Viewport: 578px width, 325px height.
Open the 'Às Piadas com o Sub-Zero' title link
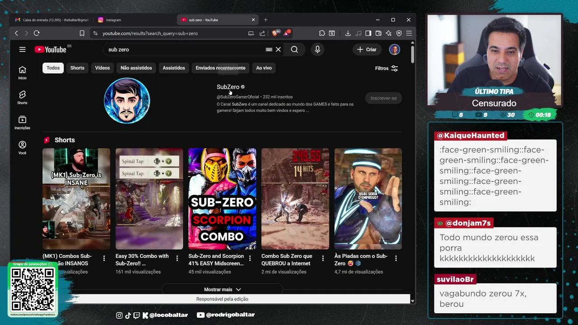point(361,260)
